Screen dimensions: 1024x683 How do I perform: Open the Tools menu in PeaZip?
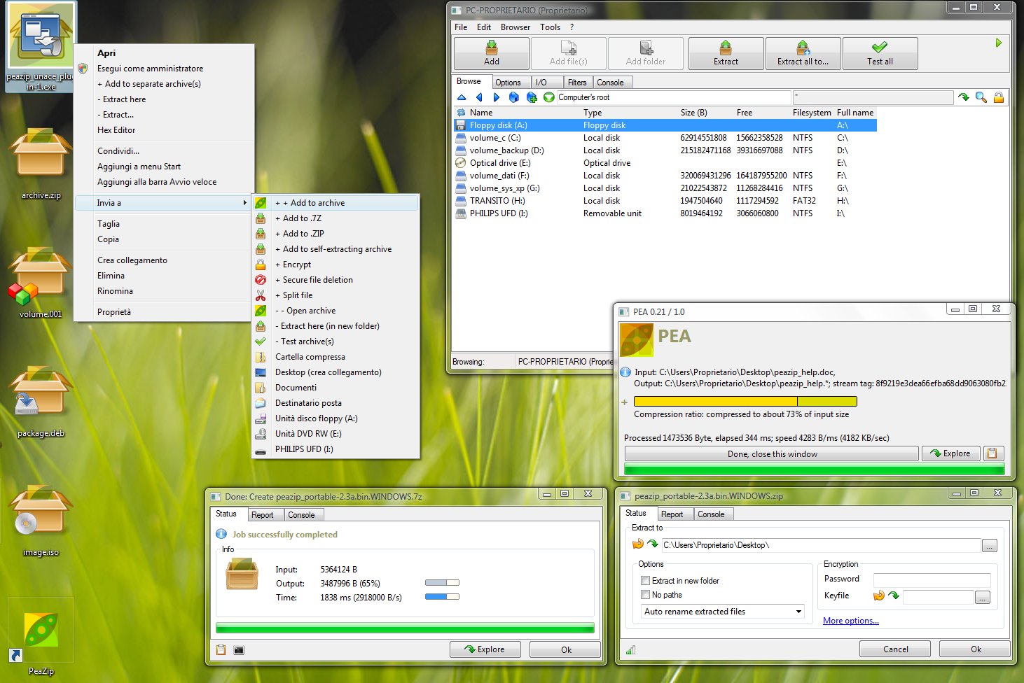click(550, 27)
